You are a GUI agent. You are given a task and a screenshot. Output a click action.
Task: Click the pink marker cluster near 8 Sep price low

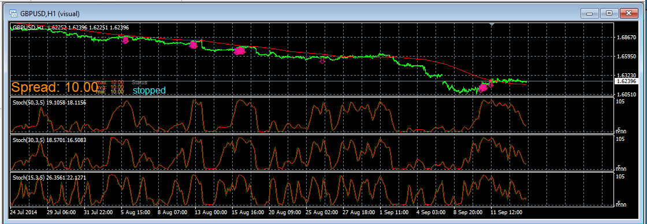click(483, 87)
